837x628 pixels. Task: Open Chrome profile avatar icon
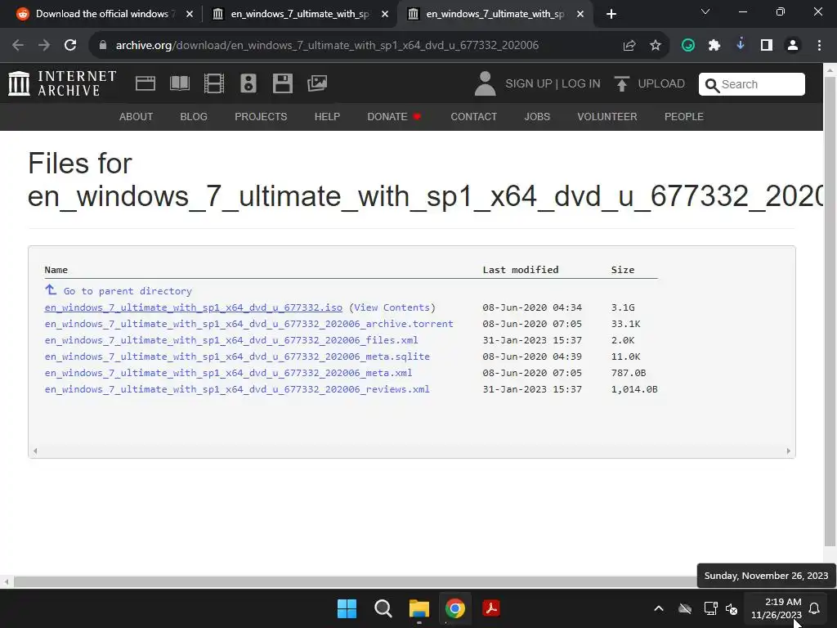point(793,46)
